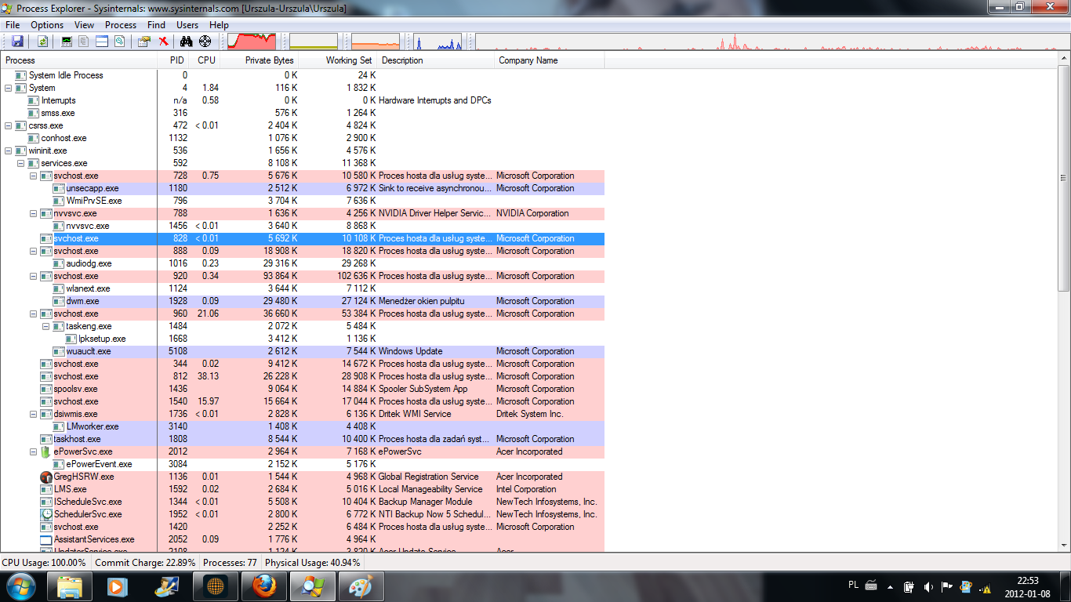Click the orange physical memory mini graph

click(x=376, y=42)
